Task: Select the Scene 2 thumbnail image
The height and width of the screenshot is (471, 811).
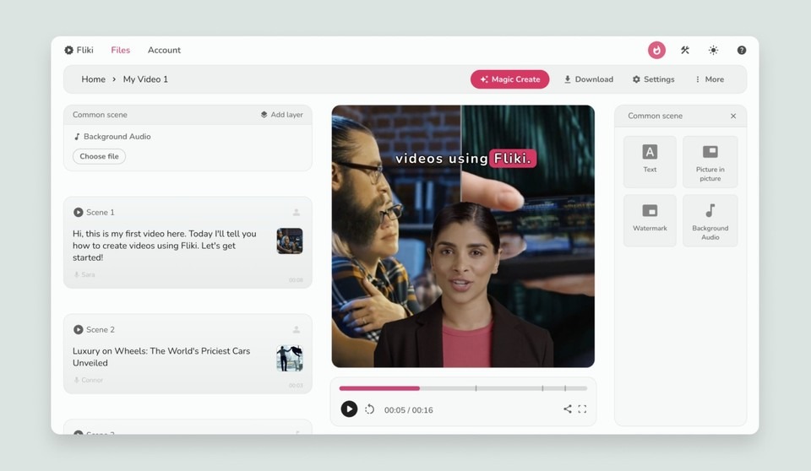Action: [x=290, y=358]
